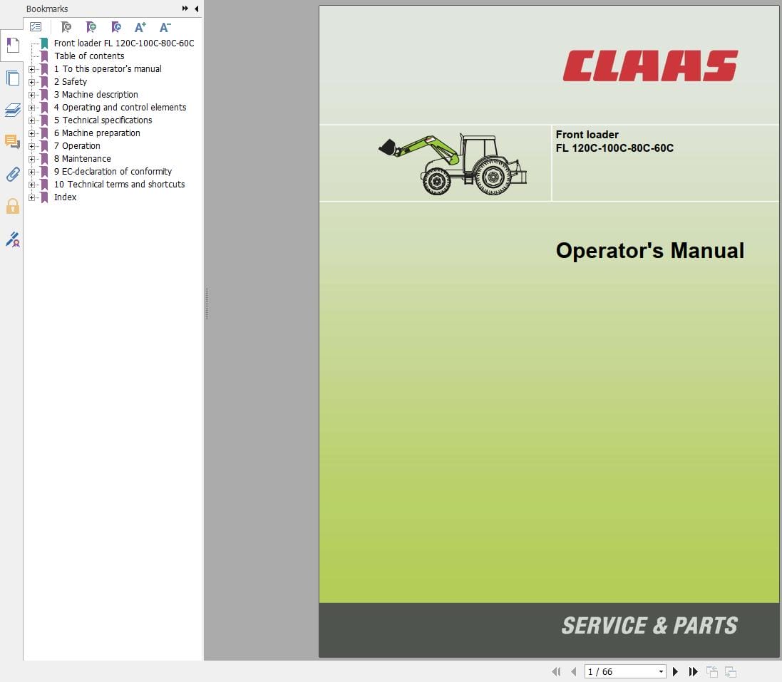
Task: Click the tractor front loader illustration
Action: tap(453, 163)
